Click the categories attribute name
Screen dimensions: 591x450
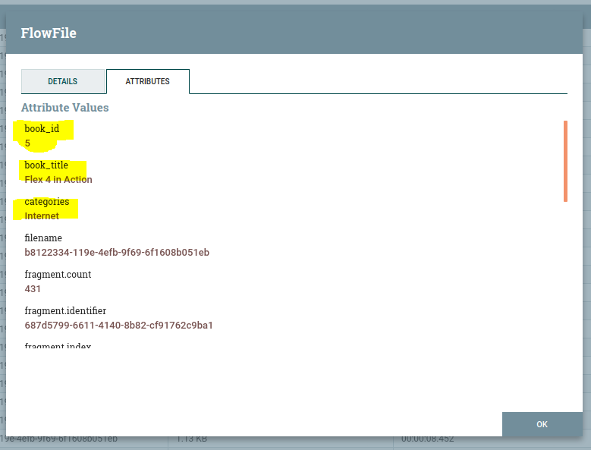[46, 202]
